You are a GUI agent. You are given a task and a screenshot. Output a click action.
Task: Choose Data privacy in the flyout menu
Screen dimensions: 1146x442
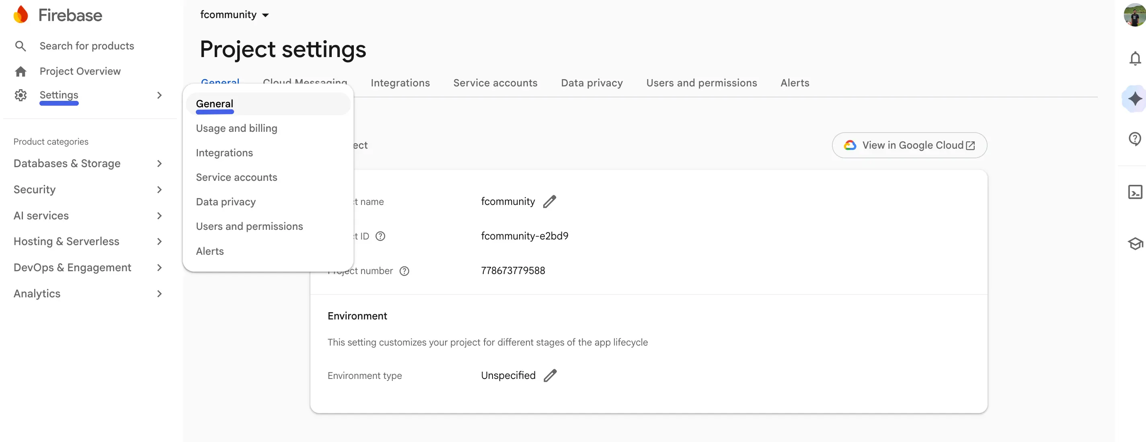pyautogui.click(x=268, y=202)
